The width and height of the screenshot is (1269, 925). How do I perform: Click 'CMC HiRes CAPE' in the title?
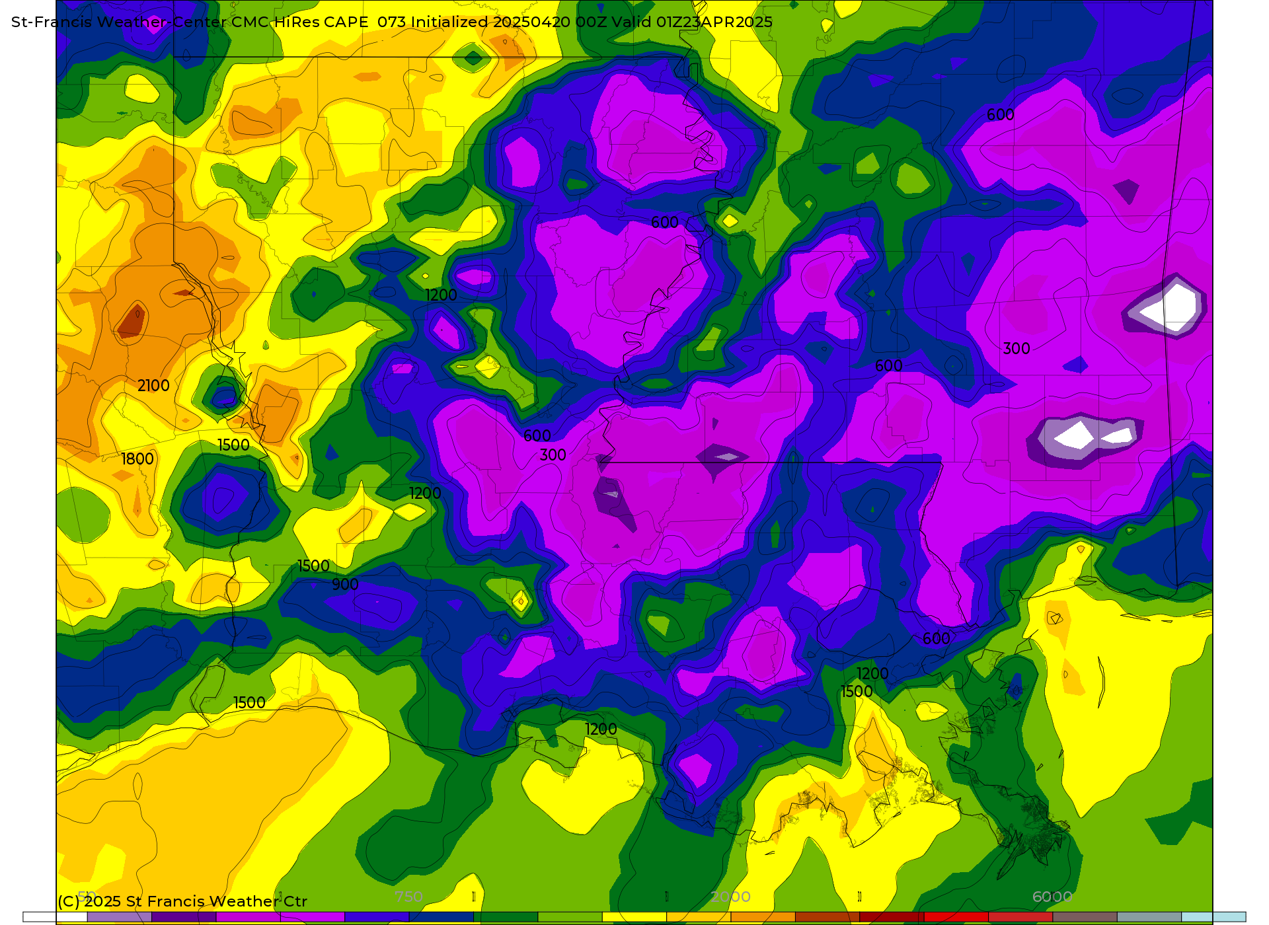(x=299, y=22)
